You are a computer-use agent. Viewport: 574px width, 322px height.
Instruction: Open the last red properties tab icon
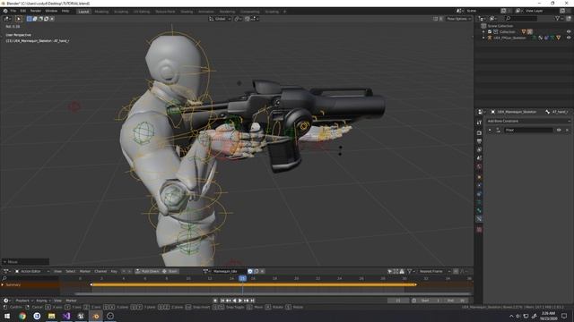click(479, 230)
